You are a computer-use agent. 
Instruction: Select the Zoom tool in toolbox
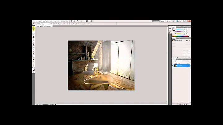click(x=33, y=66)
